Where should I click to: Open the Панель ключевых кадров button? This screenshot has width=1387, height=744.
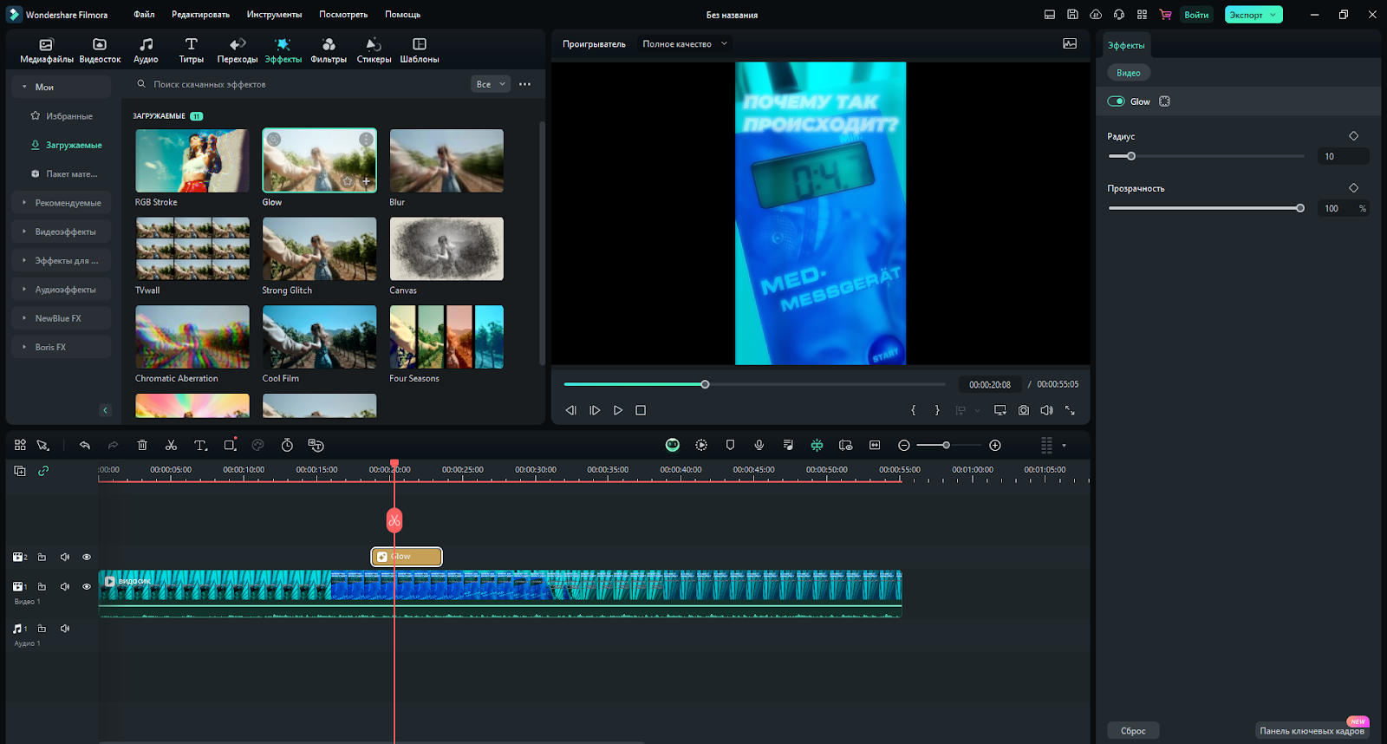1312,731
